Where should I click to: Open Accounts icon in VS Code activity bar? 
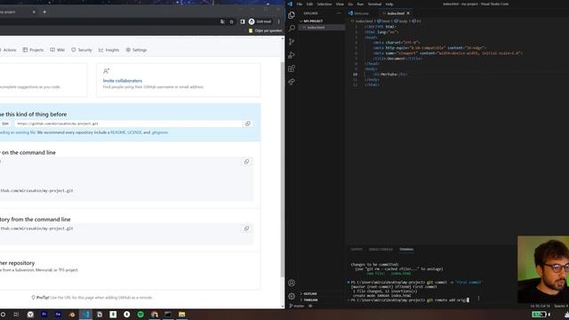tap(292, 283)
